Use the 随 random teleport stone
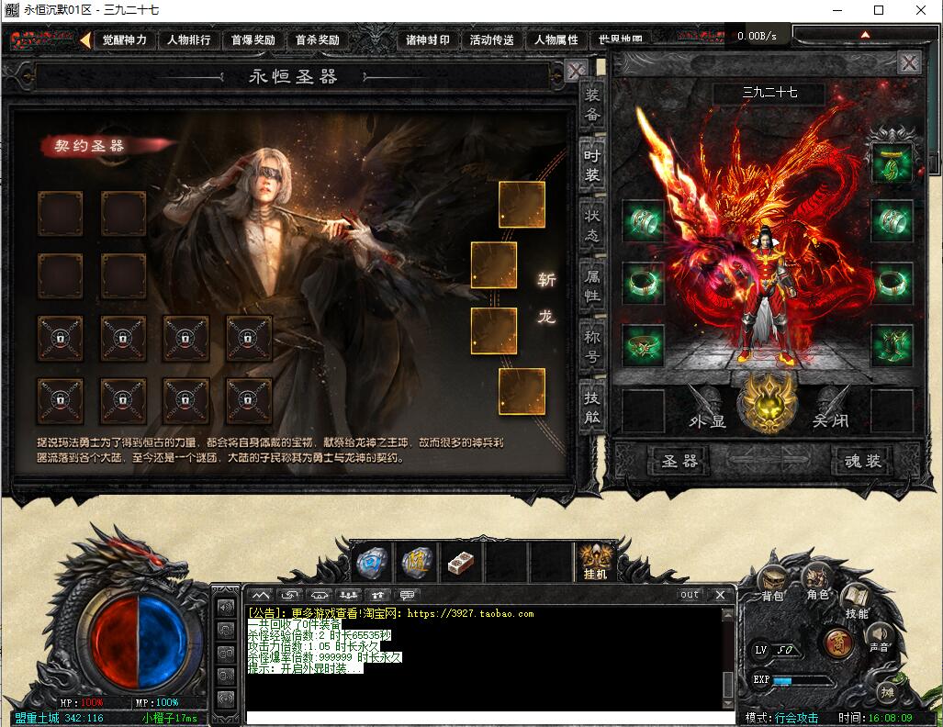Image resolution: width=943 pixels, height=727 pixels. [417, 563]
